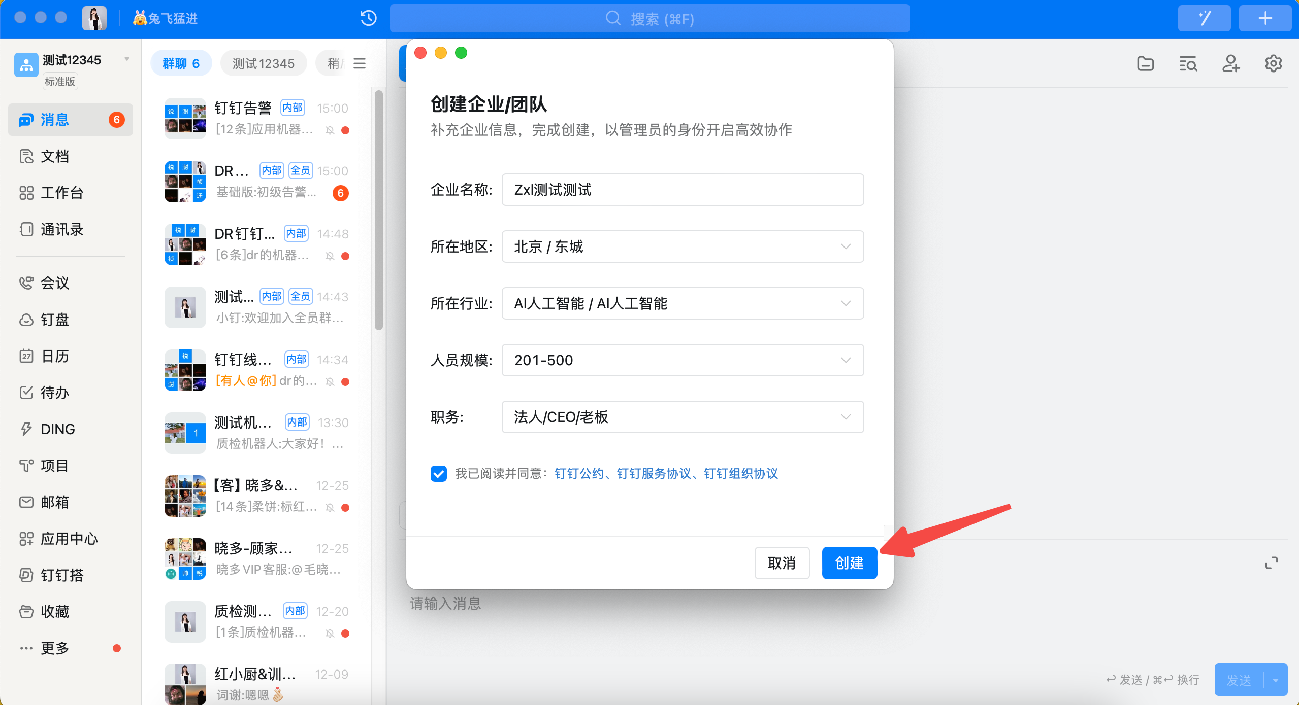This screenshot has width=1299, height=705.
Task: Open the 发送 button dropdown arrow
Action: (1276, 680)
